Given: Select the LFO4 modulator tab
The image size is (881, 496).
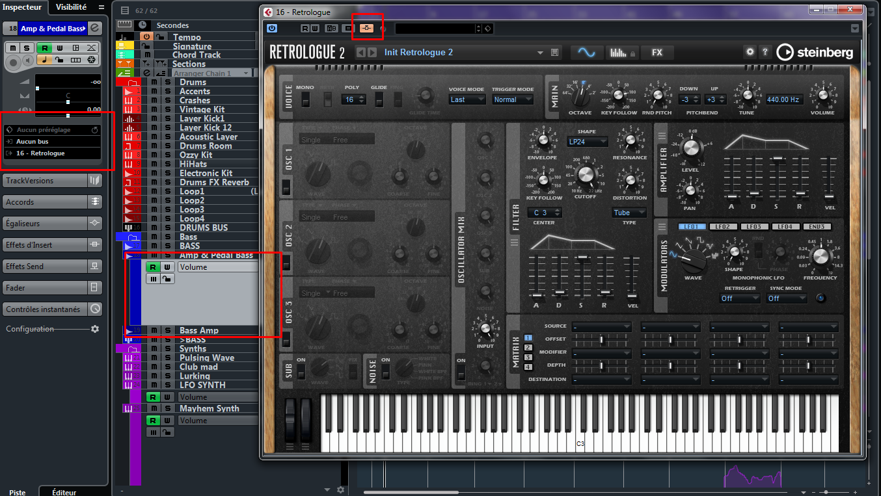Looking at the screenshot, I should pyautogui.click(x=785, y=227).
